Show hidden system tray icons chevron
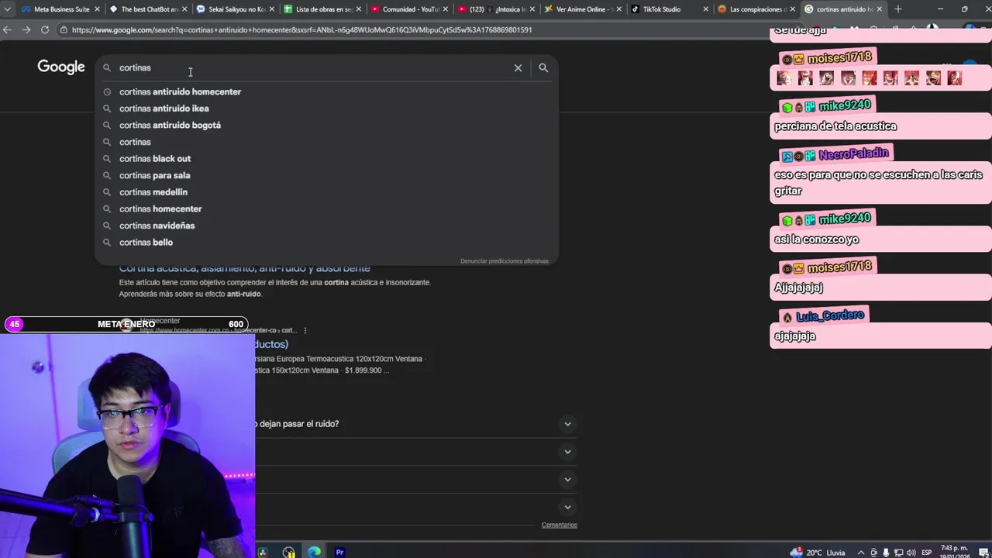Viewport: 992px width, 558px height. pyautogui.click(x=860, y=553)
